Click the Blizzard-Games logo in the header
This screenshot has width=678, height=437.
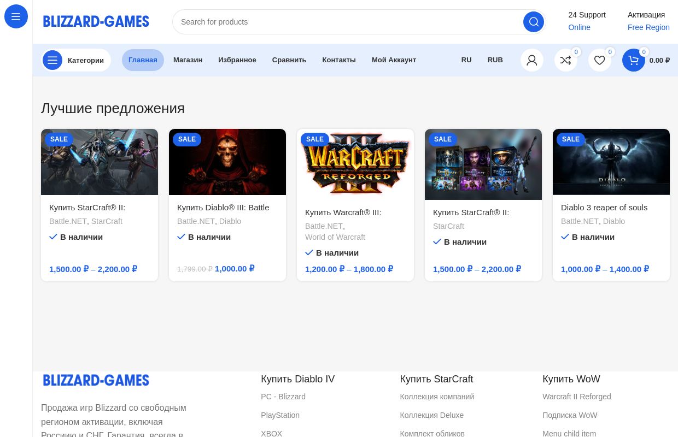point(96,21)
